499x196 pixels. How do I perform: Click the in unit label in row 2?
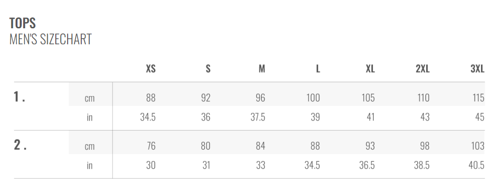click(89, 165)
